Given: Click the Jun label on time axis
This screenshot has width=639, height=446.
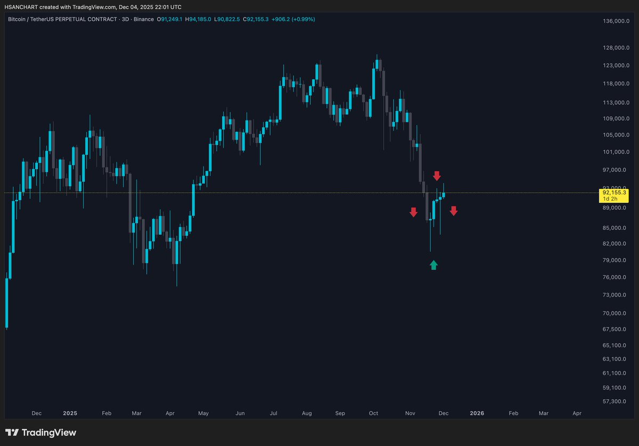Looking at the screenshot, I should (240, 414).
